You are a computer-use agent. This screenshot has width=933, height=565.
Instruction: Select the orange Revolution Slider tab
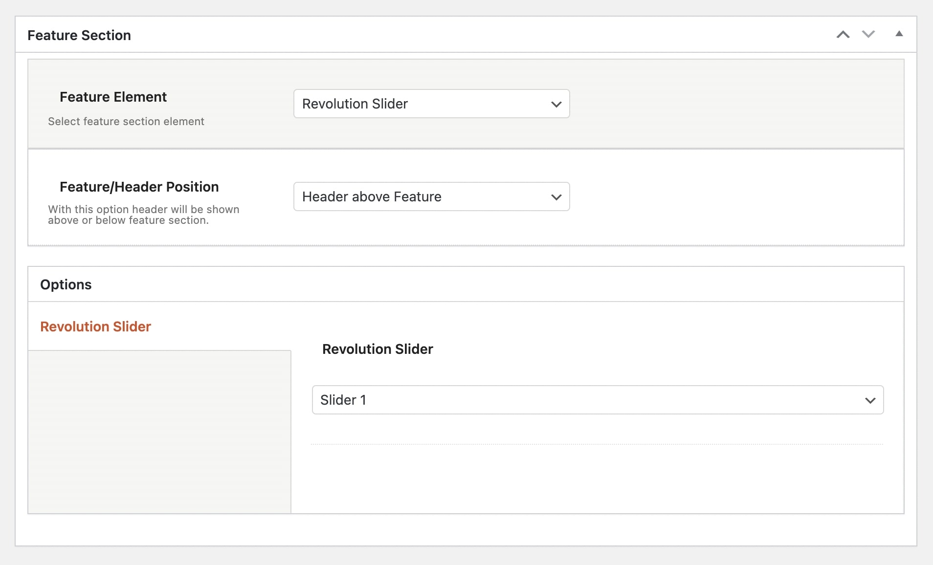(x=95, y=326)
